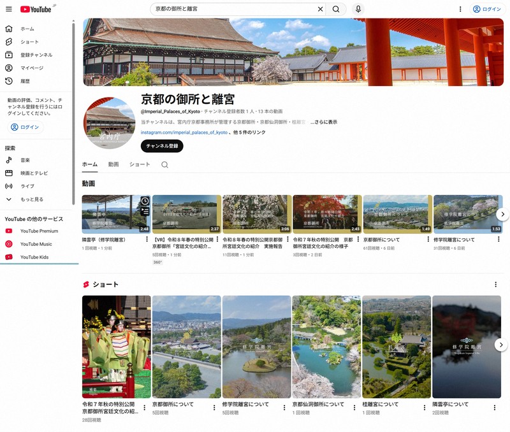Open the three-dot settings menu in header

pyautogui.click(x=460, y=9)
